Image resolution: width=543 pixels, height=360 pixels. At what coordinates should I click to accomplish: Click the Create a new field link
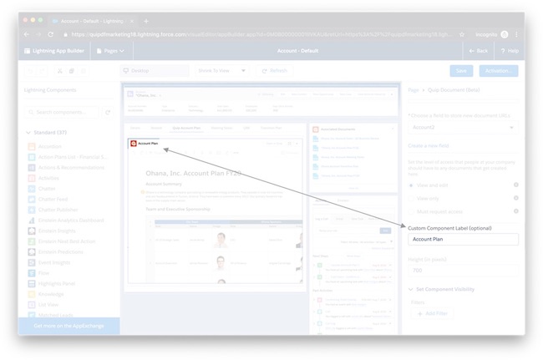[x=429, y=145]
